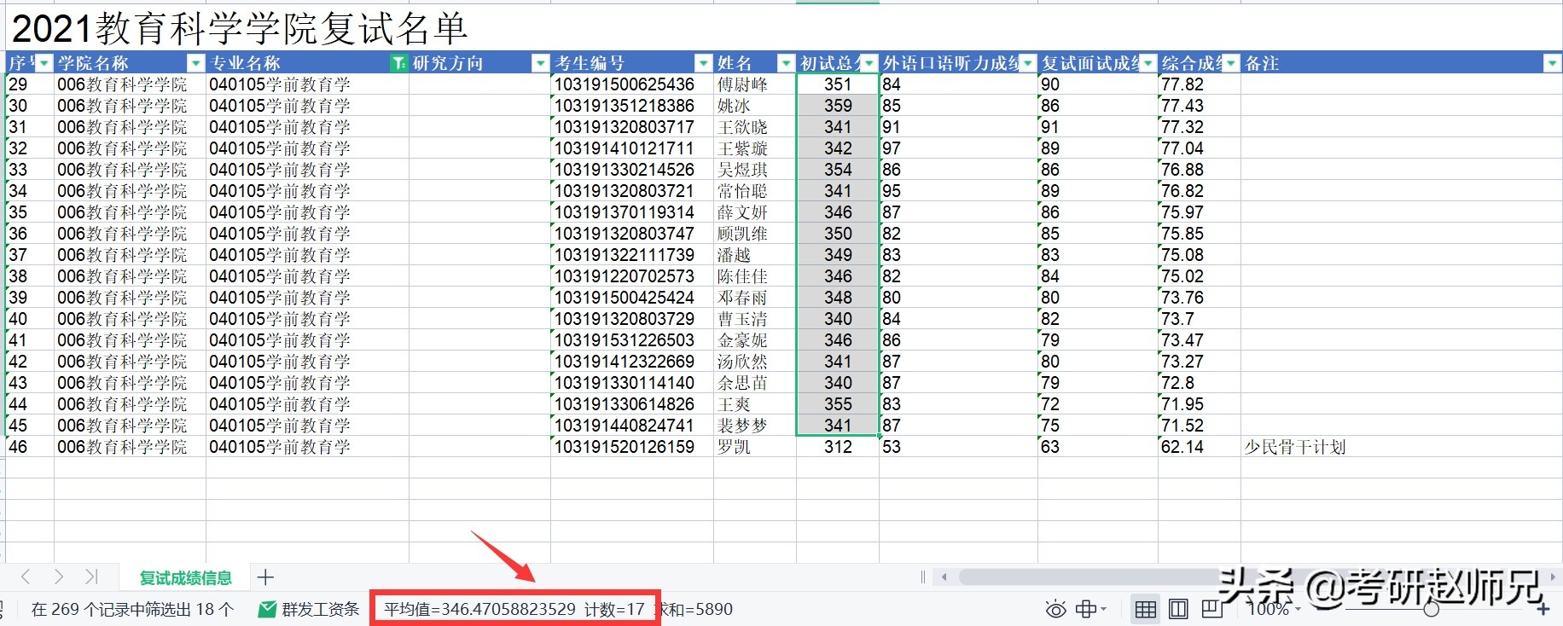This screenshot has height=626, width=1563.
Task: Click the reading mode crosshair icon
Action: tap(1087, 609)
